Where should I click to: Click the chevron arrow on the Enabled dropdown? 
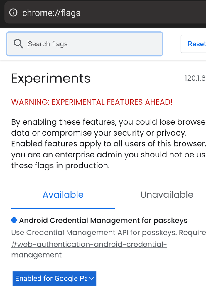92,279
